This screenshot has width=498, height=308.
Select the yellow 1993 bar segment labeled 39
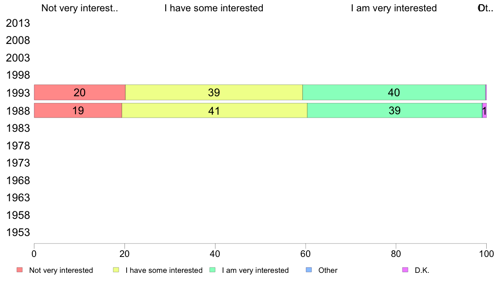click(214, 92)
